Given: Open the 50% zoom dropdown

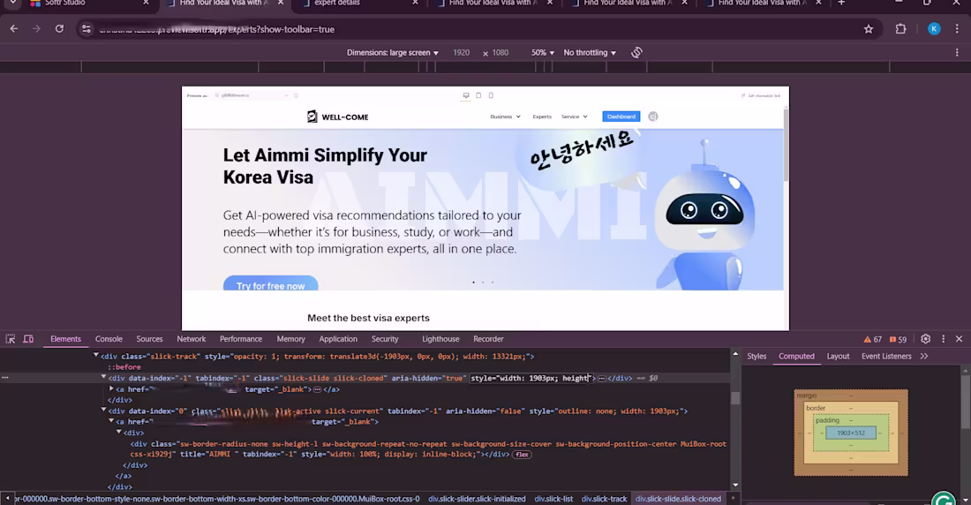Looking at the screenshot, I should [543, 53].
